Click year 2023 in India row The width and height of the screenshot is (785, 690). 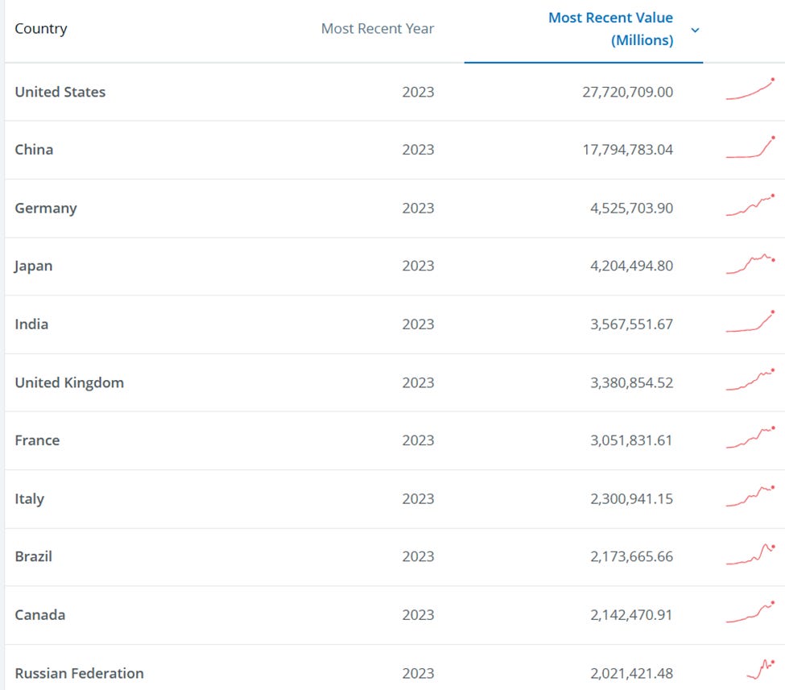pyautogui.click(x=418, y=324)
